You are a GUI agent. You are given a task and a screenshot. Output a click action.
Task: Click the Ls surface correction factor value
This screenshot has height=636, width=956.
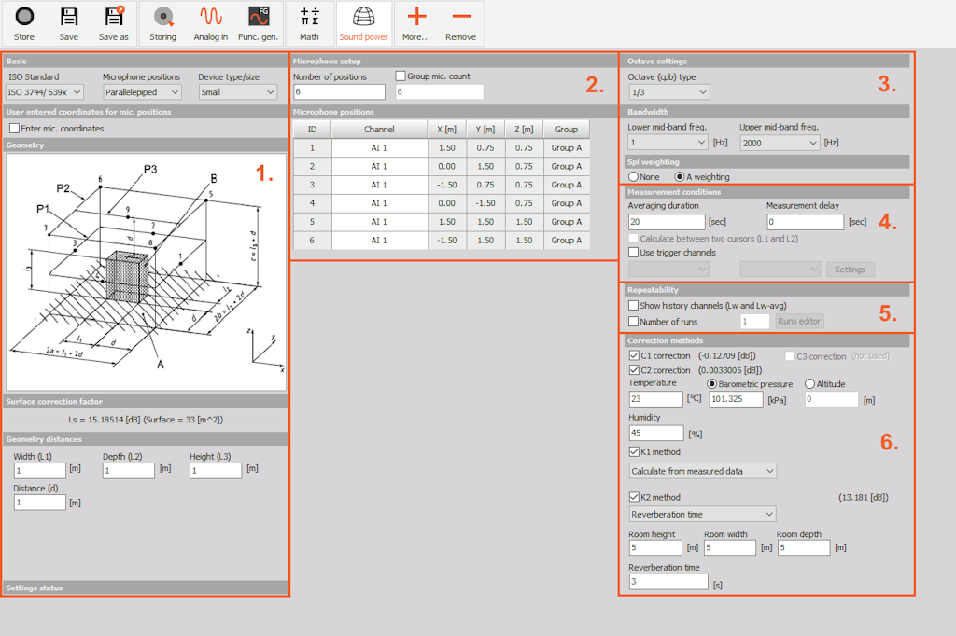tap(147, 420)
